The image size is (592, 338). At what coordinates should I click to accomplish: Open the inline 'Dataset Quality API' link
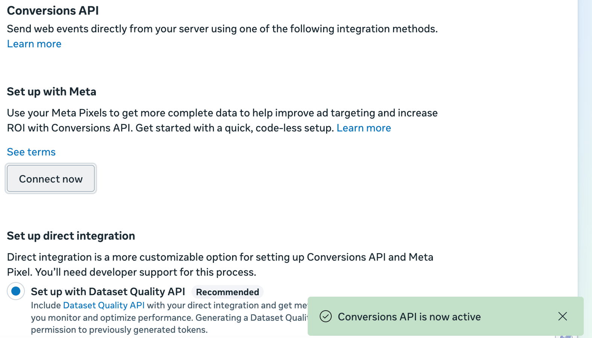(104, 305)
